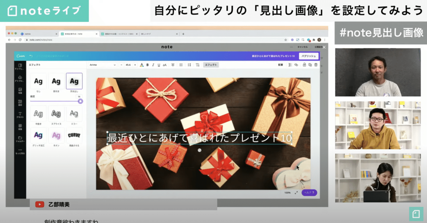Bookmark the page with the star icon
Image resolution: width=427 pixels, height=223 pixels.
[x=286, y=40]
